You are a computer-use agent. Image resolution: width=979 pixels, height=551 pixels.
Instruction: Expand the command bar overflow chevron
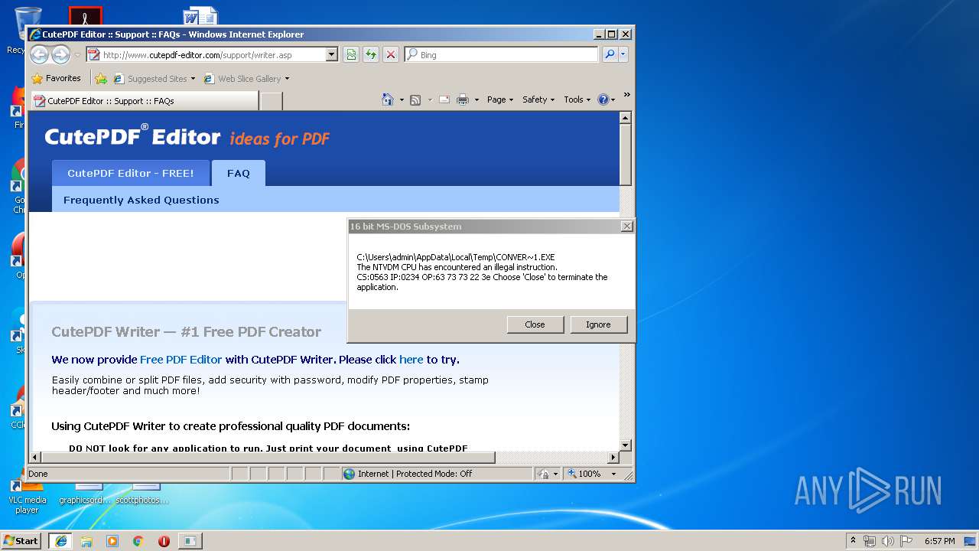coord(626,95)
